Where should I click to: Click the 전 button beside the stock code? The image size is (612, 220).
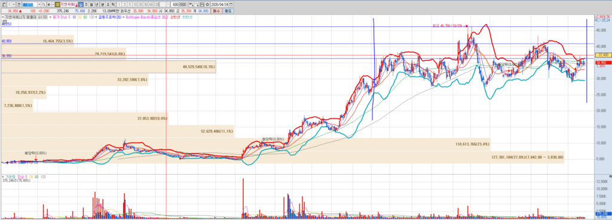19,4
